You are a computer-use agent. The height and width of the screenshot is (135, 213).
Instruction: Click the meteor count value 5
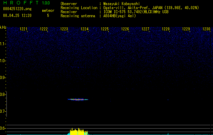[x=48, y=16]
